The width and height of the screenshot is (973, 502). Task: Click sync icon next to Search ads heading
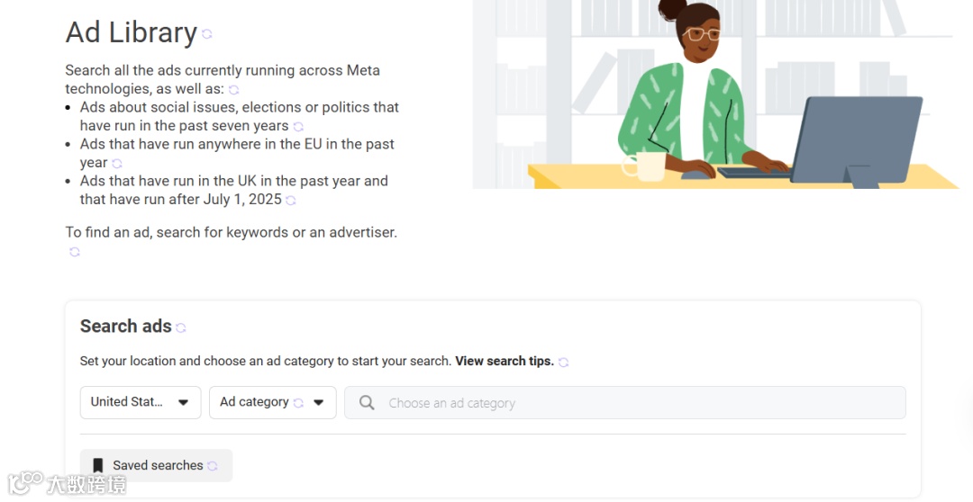[181, 328]
